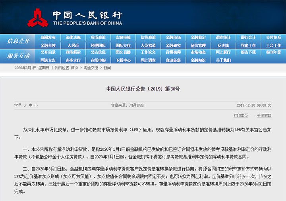Image resolution: width=286 pixels, height=201 pixels.
Task: Click the source text 文章来源:沟通交流
Action: (128, 105)
